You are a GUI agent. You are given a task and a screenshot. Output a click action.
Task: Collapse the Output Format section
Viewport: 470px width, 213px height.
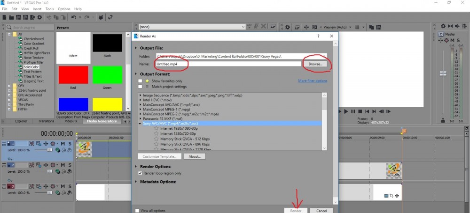(136, 74)
